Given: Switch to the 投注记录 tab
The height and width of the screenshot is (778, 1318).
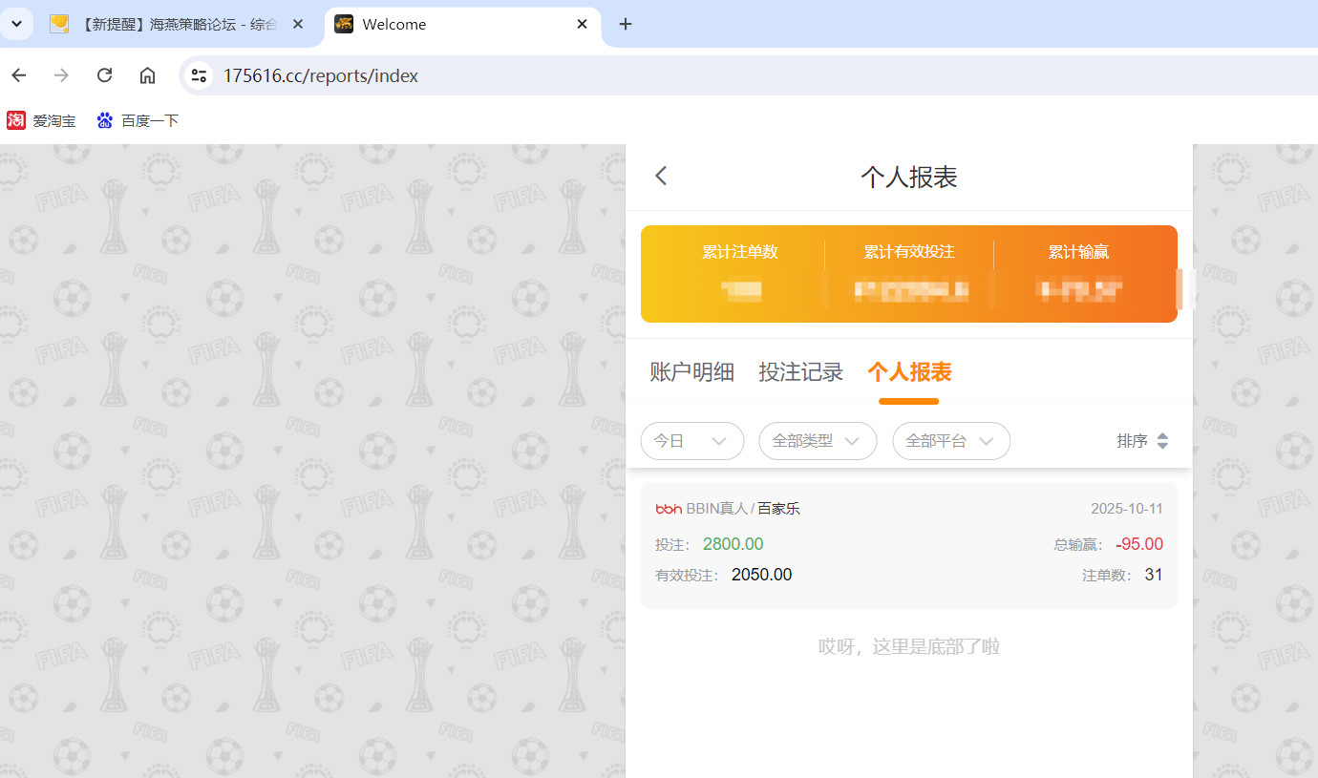Looking at the screenshot, I should (x=800, y=371).
